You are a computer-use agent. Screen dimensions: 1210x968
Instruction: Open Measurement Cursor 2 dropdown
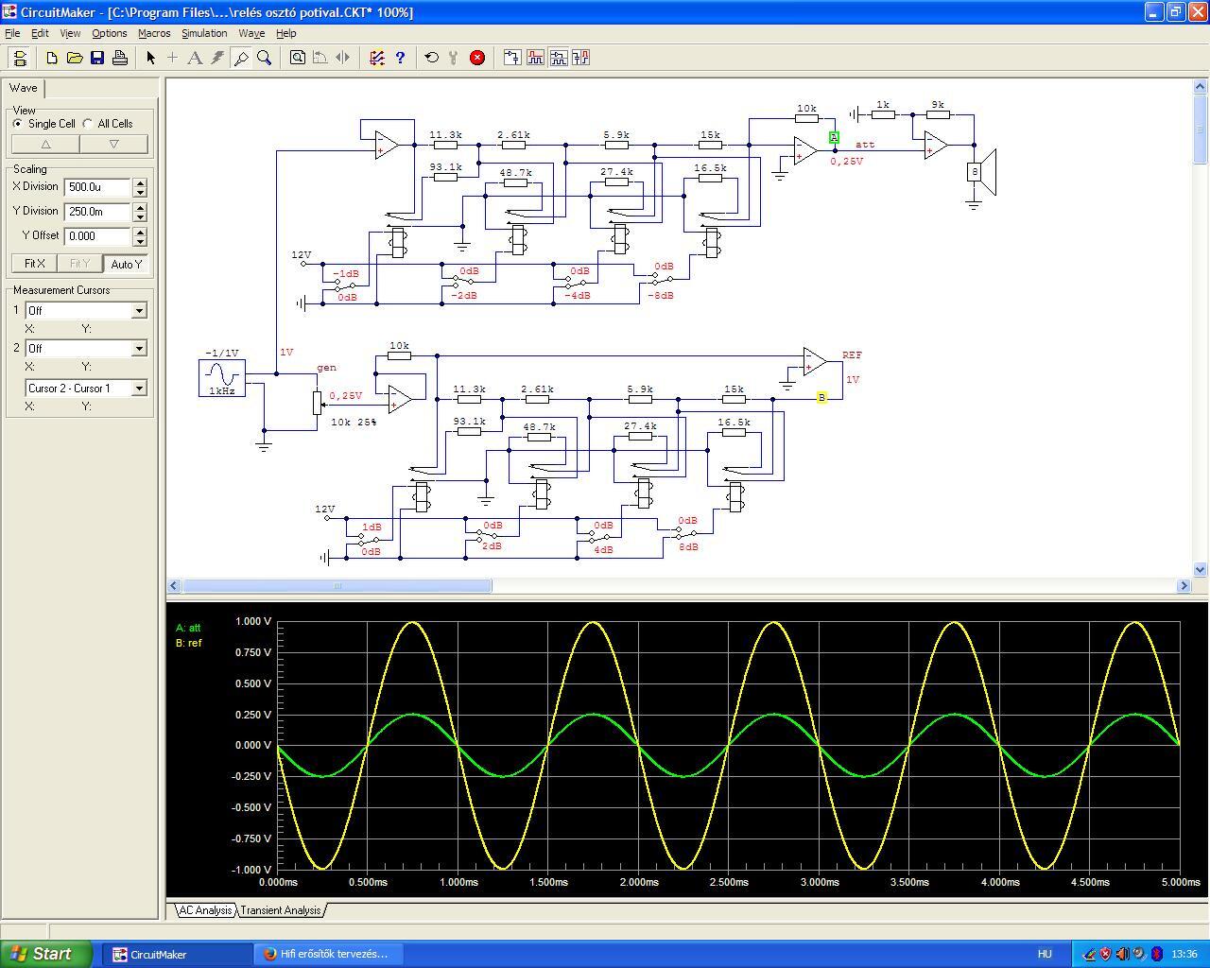tap(139, 349)
